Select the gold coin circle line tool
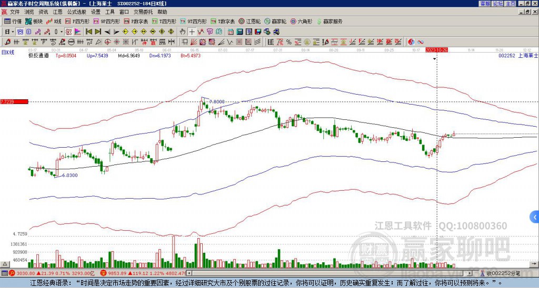Viewport: 539px width, 288px height. pyautogui.click(x=307, y=42)
